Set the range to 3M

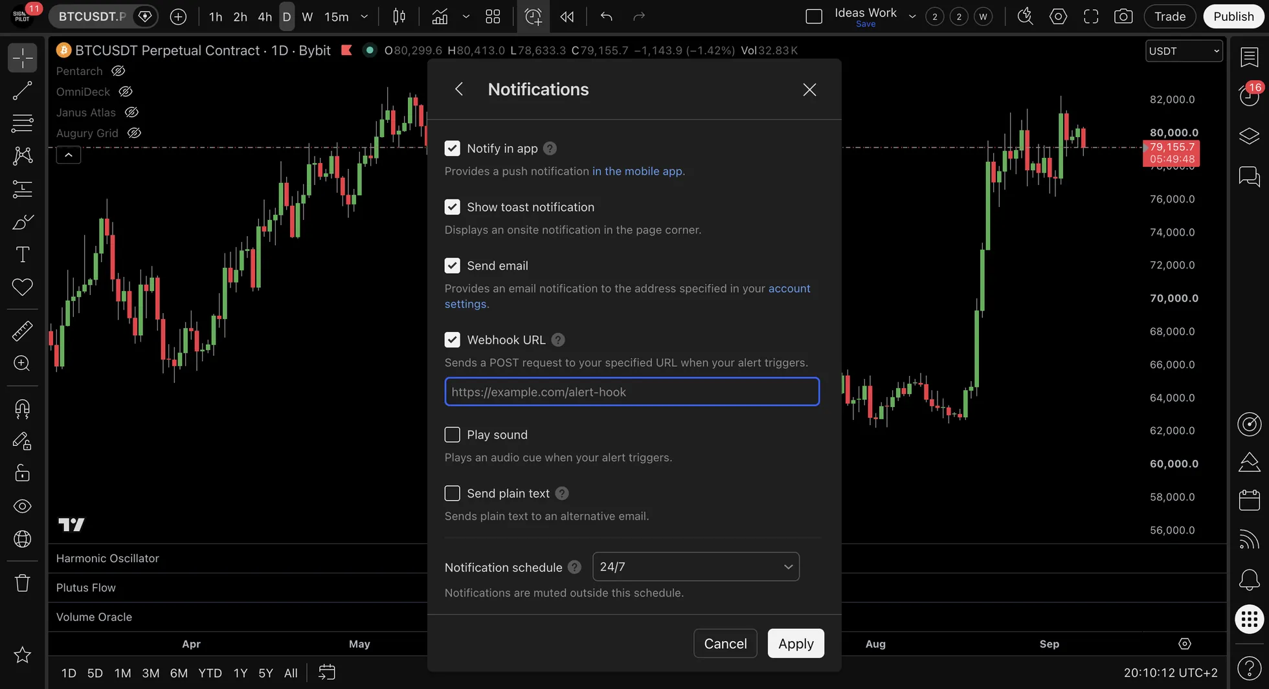[x=150, y=673]
